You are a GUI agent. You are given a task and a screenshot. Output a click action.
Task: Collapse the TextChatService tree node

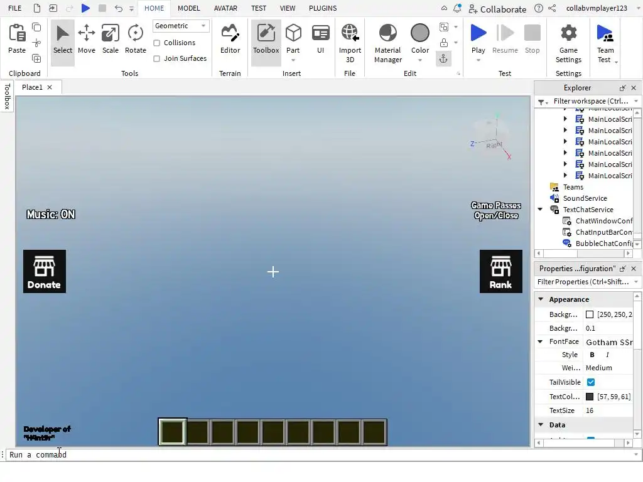pyautogui.click(x=541, y=210)
